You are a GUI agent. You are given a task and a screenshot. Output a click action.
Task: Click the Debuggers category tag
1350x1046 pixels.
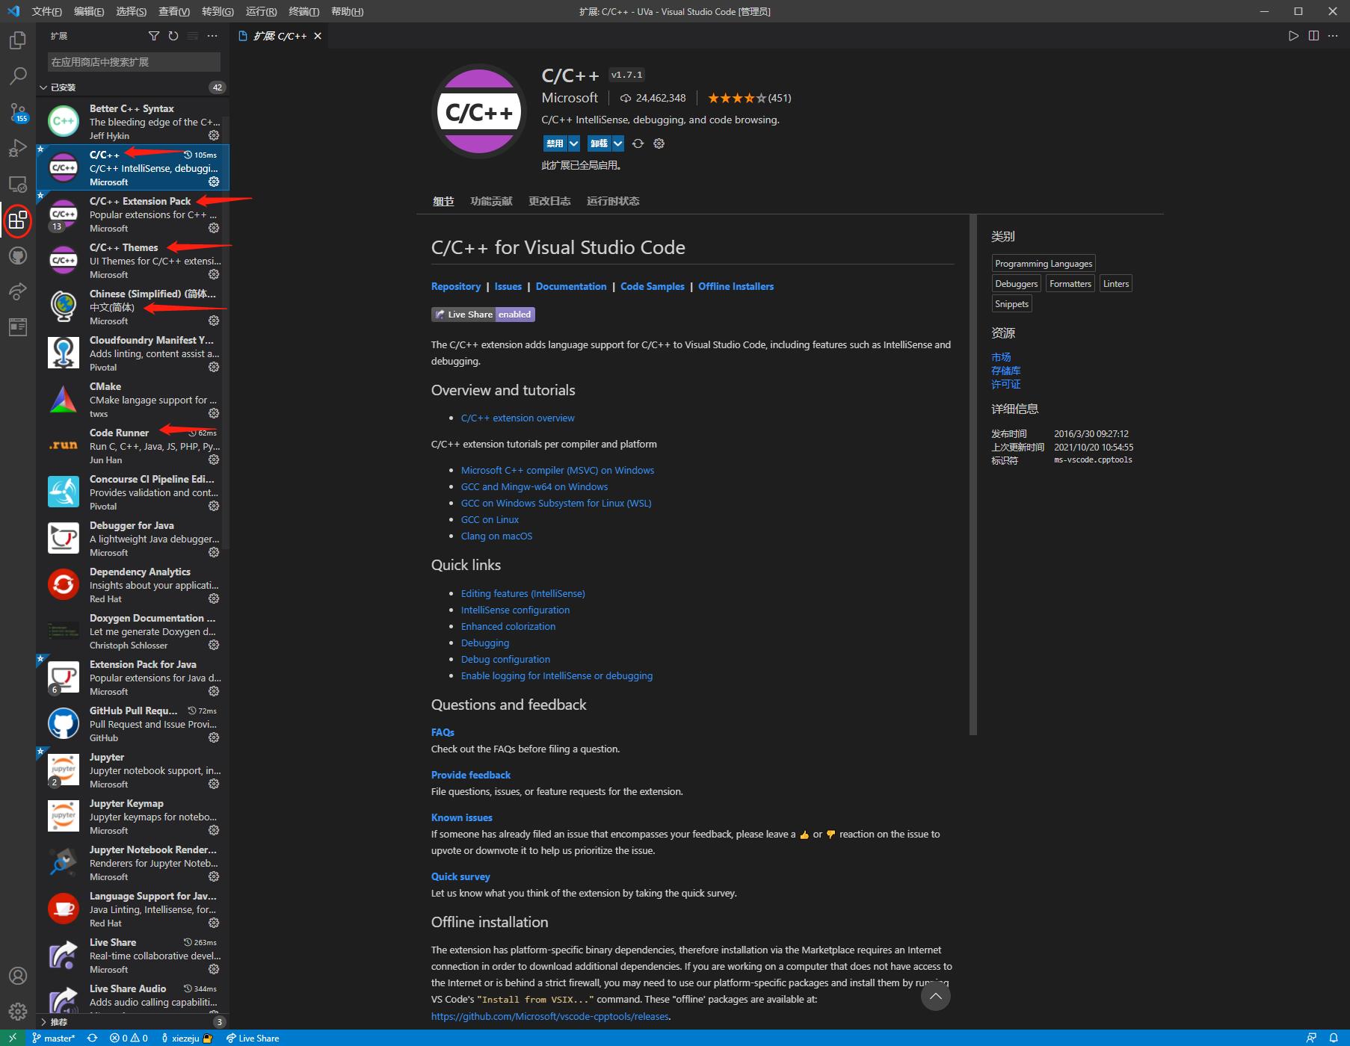pyautogui.click(x=1017, y=284)
